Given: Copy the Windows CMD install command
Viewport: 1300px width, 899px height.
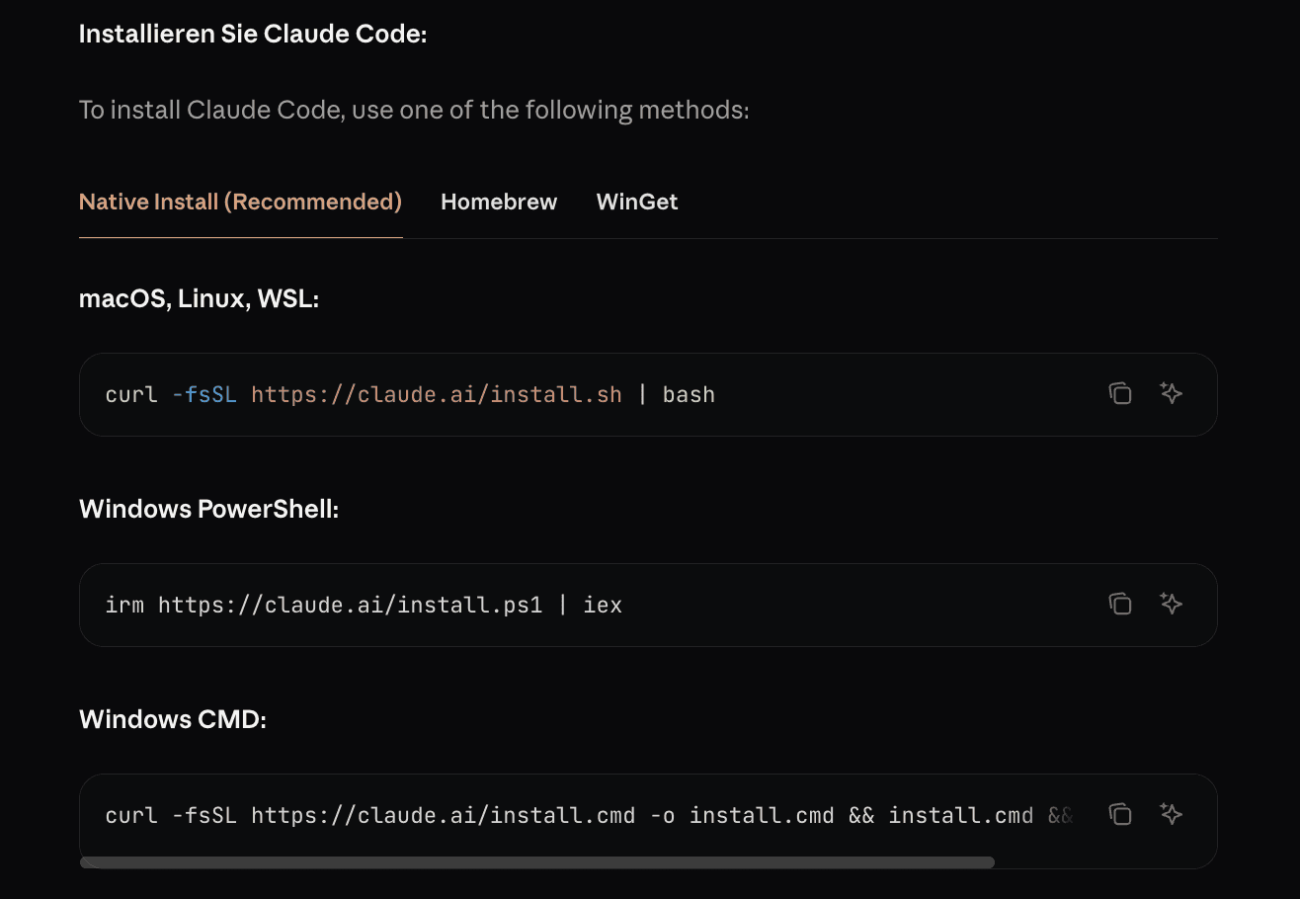Looking at the screenshot, I should pyautogui.click(x=1121, y=814).
